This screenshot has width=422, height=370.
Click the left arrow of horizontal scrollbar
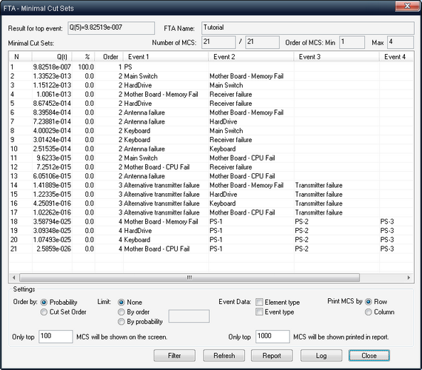click(x=14, y=278)
